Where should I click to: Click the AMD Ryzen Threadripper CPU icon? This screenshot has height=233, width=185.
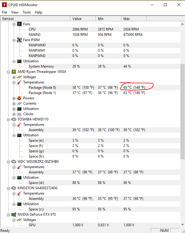point(14,72)
